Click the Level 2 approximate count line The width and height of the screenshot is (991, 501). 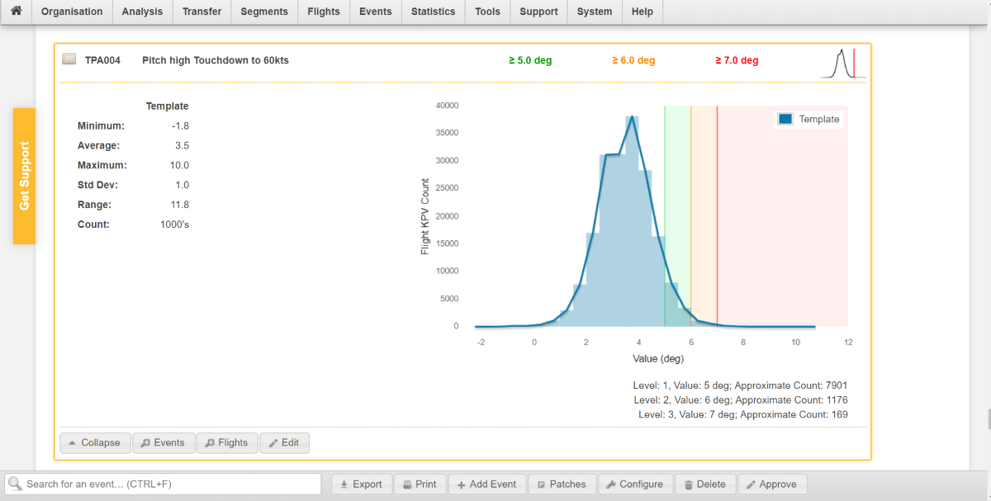[x=740, y=400]
